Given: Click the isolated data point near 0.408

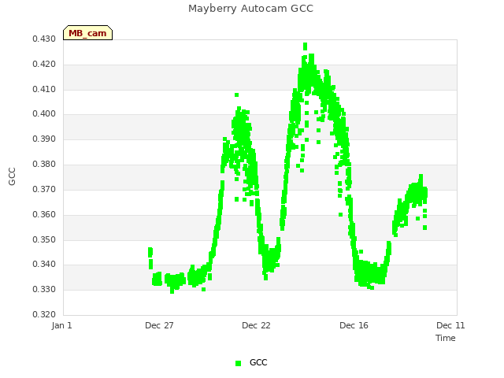Looking at the screenshot, I should tap(236, 94).
